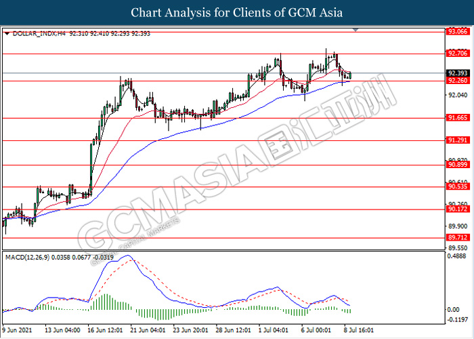Click the Chart Analysis for Clients header title
This screenshot has height=339, width=474.
[237, 13]
